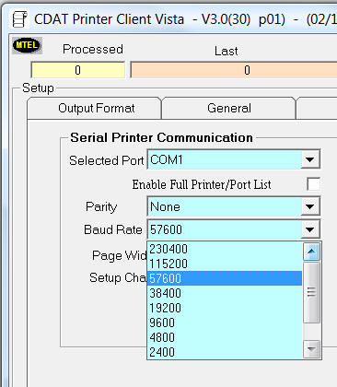Select 9600 baud rate option
The height and width of the screenshot is (387, 337).
[225, 322]
